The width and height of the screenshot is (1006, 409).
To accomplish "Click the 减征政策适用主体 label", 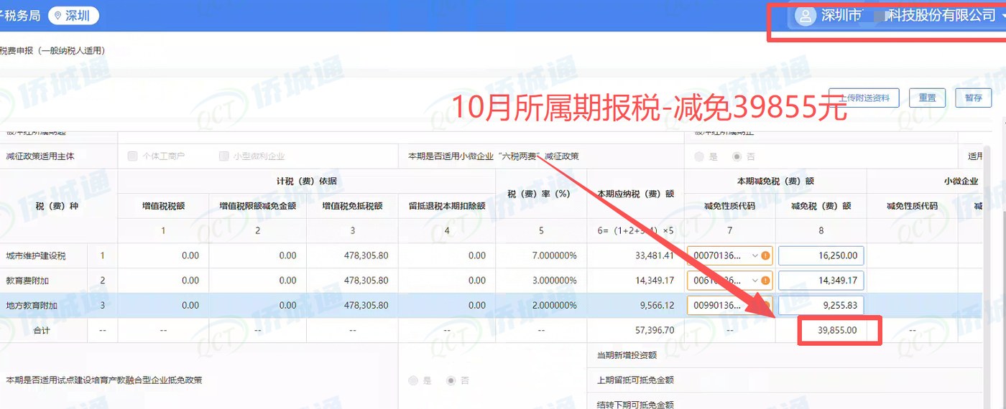I will [40, 156].
